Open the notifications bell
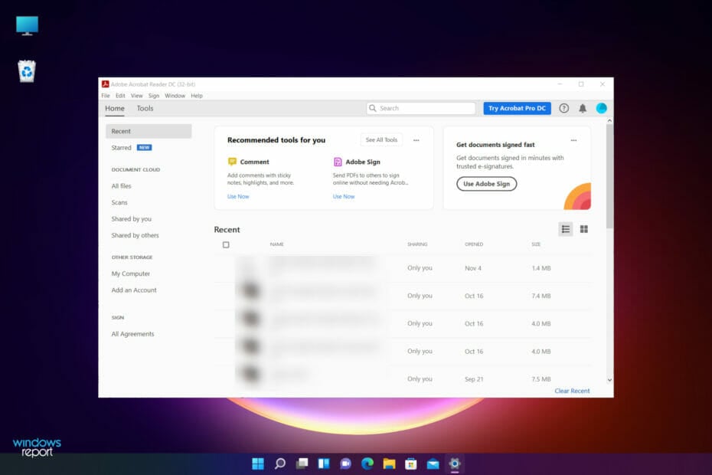The width and height of the screenshot is (712, 475). coord(583,108)
